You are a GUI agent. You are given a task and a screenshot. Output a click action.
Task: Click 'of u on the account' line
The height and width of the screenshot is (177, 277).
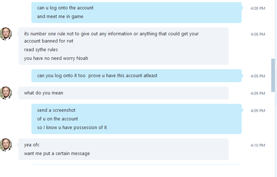tap(57, 119)
